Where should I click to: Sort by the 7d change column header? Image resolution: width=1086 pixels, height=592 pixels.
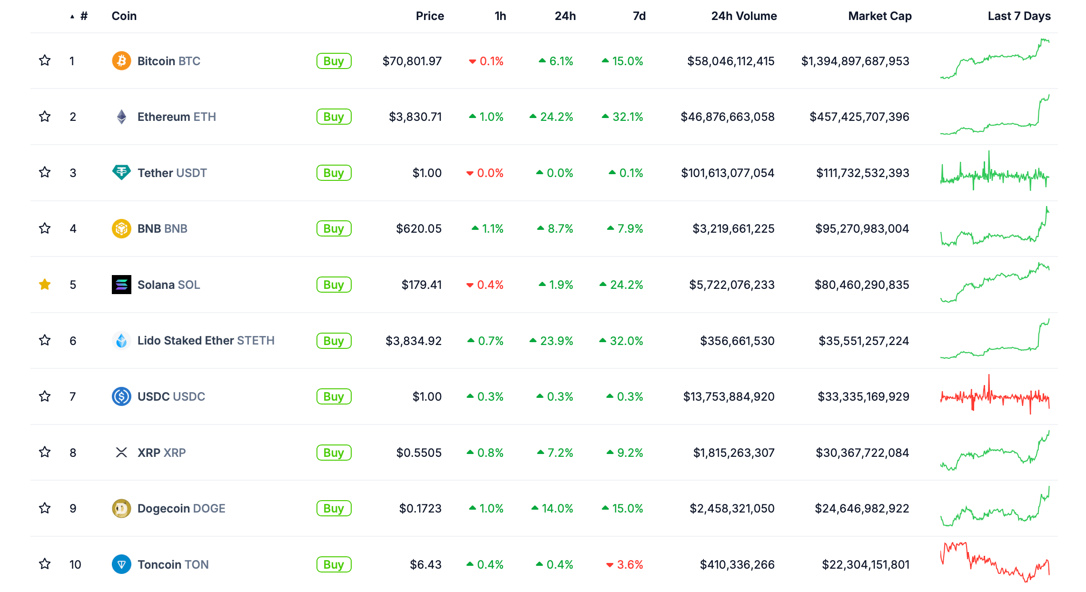click(639, 16)
